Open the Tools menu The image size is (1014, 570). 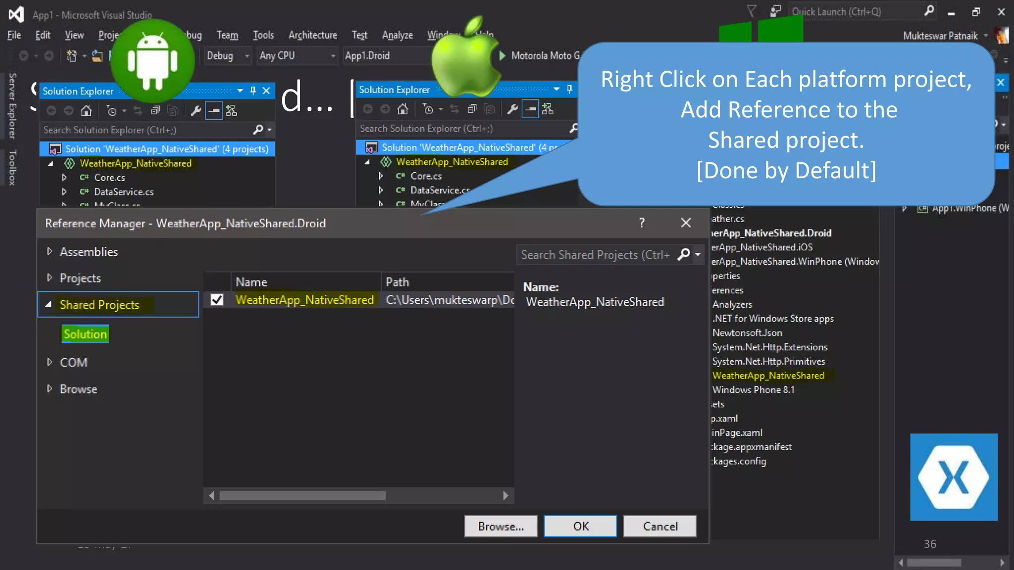click(263, 35)
